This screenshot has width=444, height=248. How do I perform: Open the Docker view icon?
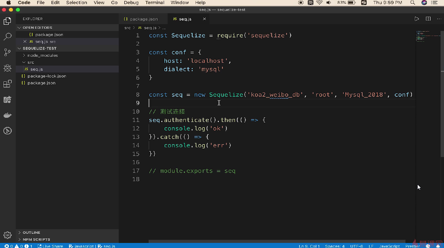7,115
